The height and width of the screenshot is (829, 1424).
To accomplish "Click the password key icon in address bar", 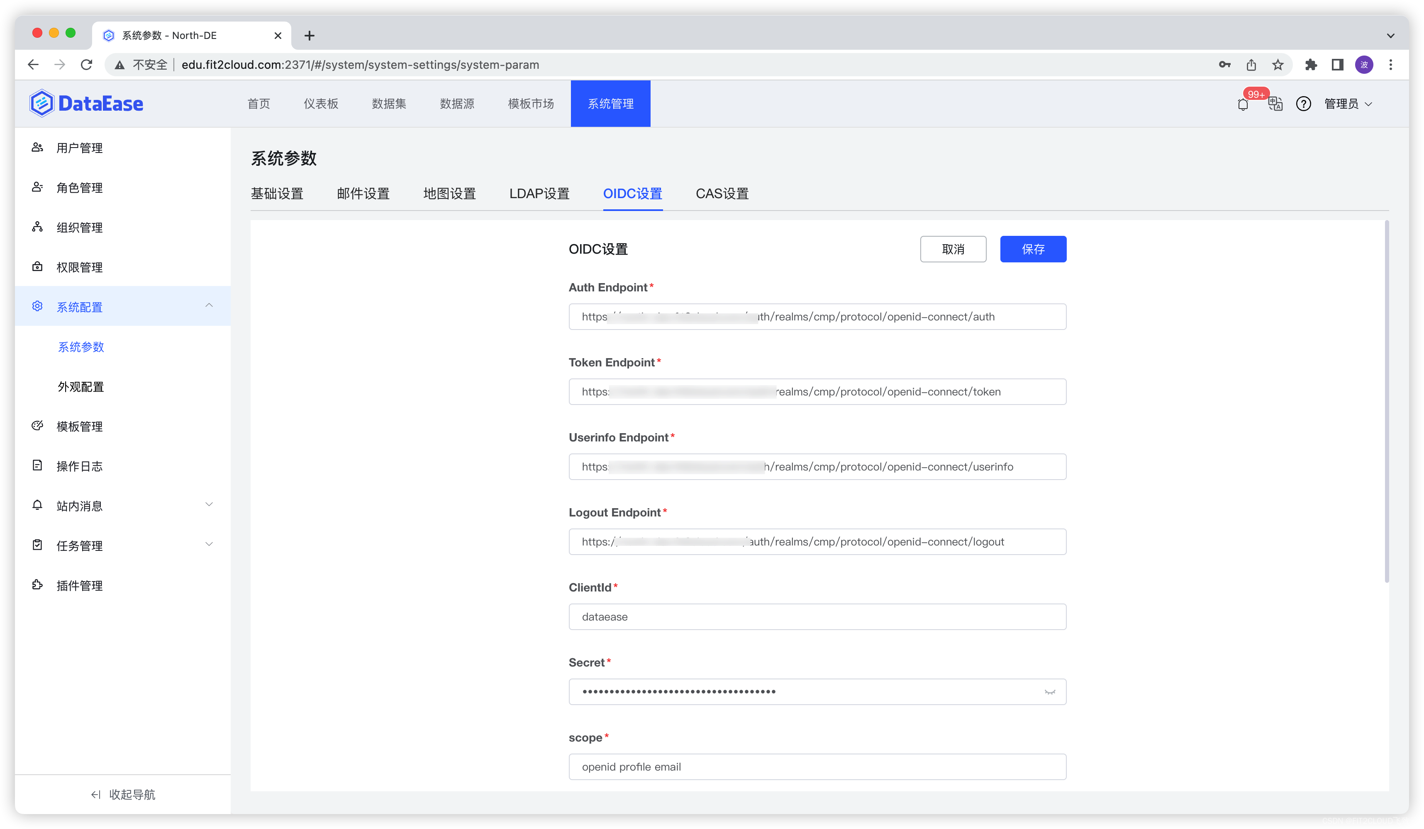I will pyautogui.click(x=1224, y=65).
